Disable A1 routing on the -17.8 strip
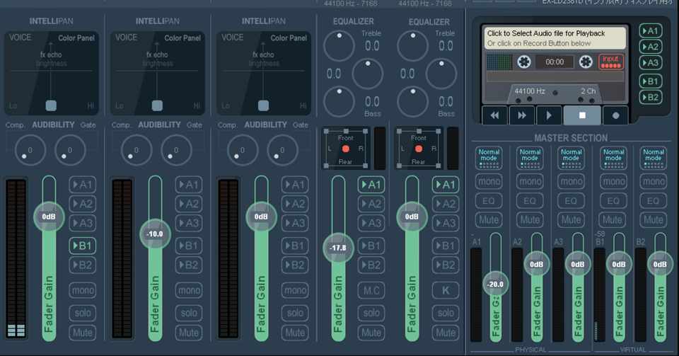The height and width of the screenshot is (356, 679). (x=371, y=185)
